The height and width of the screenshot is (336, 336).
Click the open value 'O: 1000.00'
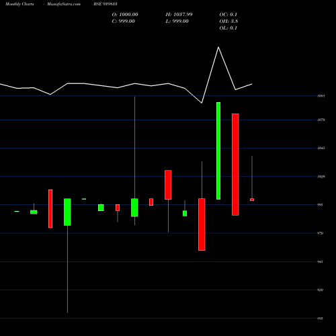tap(125, 15)
